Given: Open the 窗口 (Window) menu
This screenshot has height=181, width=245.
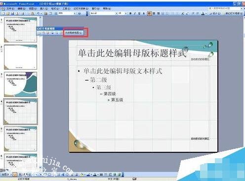Looking at the screenshot, I should click(96, 8).
